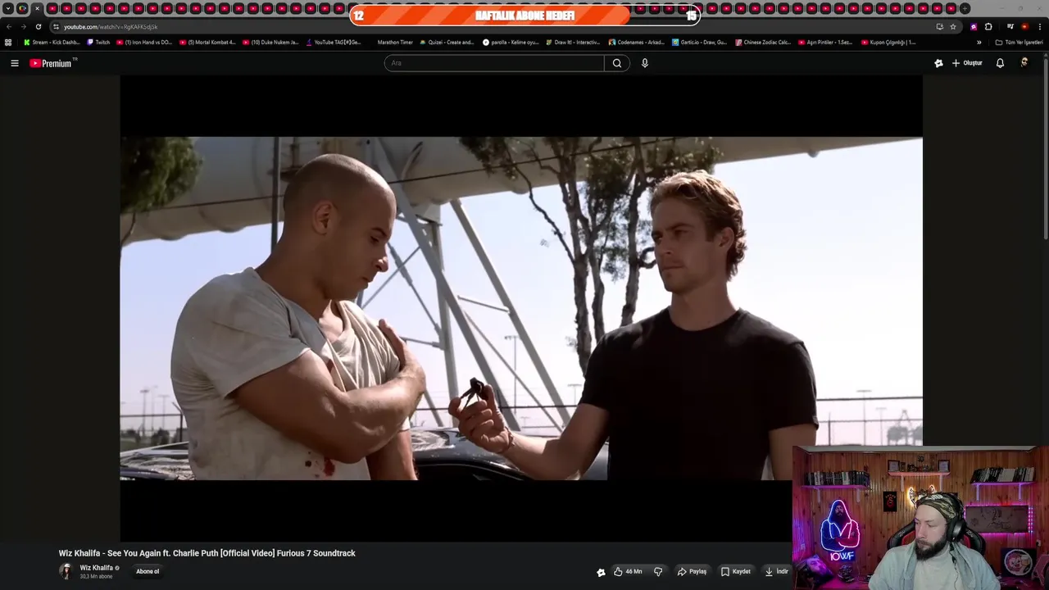Download video with İndir button

776,571
